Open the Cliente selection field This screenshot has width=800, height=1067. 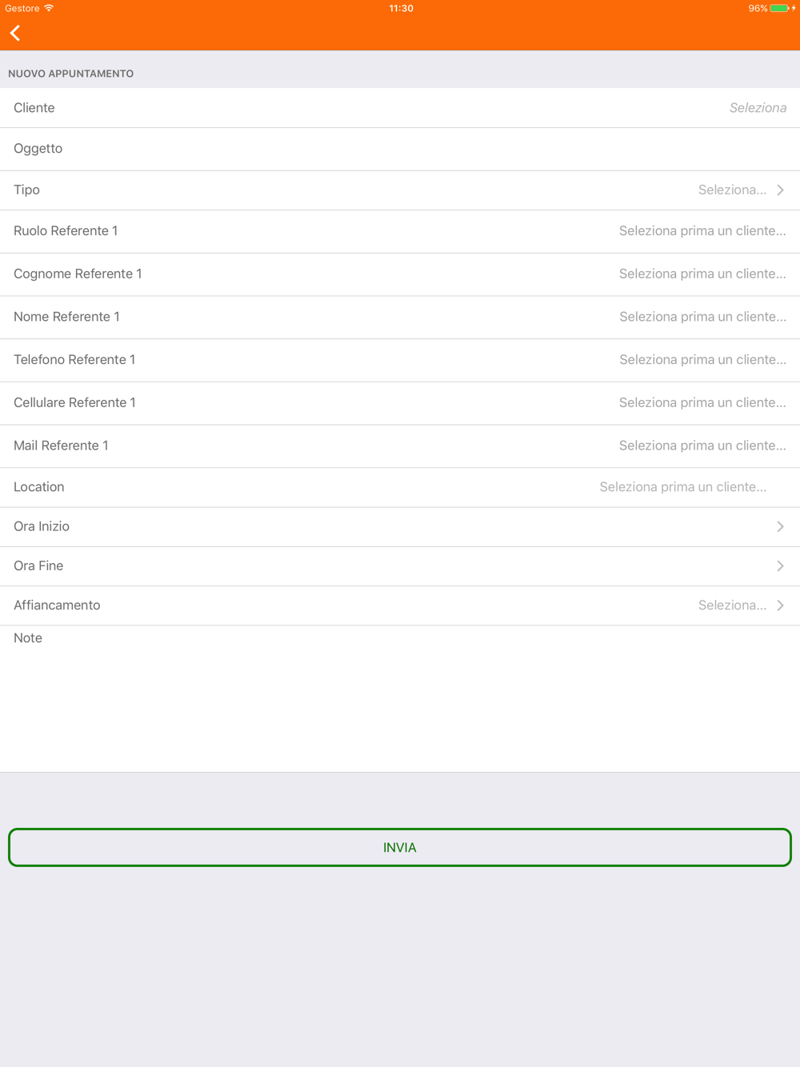(x=757, y=108)
